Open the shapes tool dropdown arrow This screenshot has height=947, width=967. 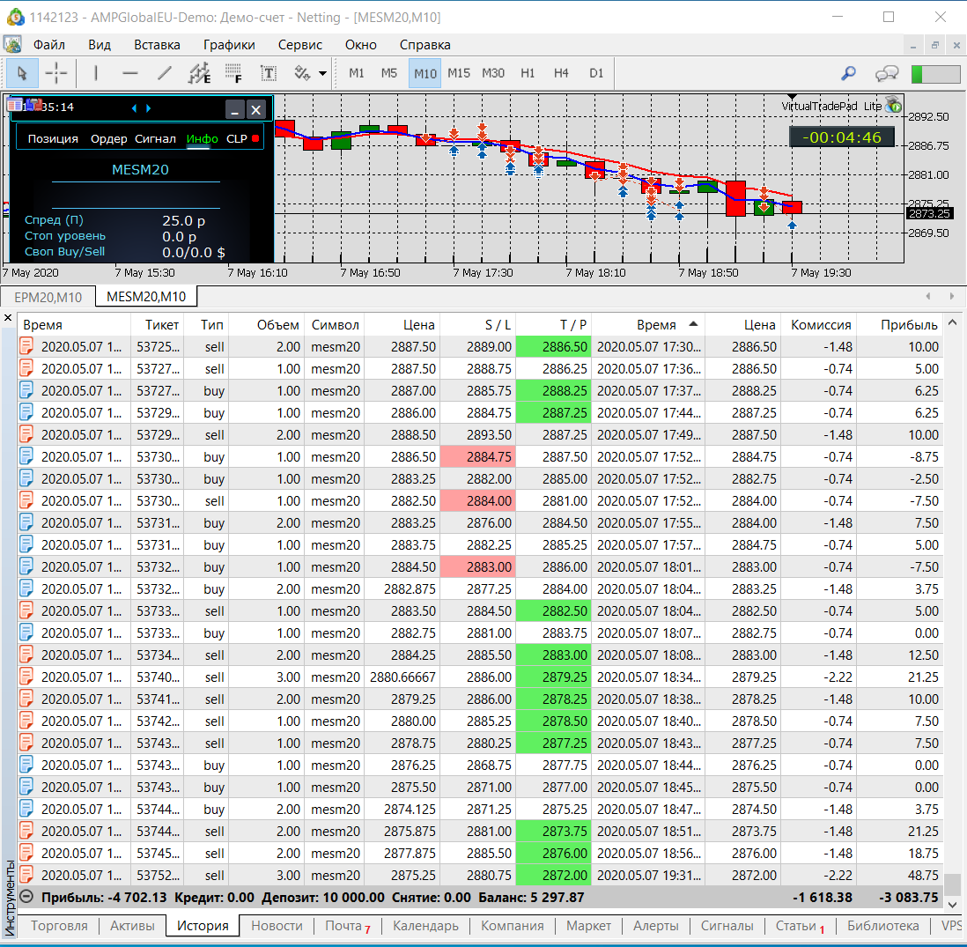pyautogui.click(x=323, y=73)
